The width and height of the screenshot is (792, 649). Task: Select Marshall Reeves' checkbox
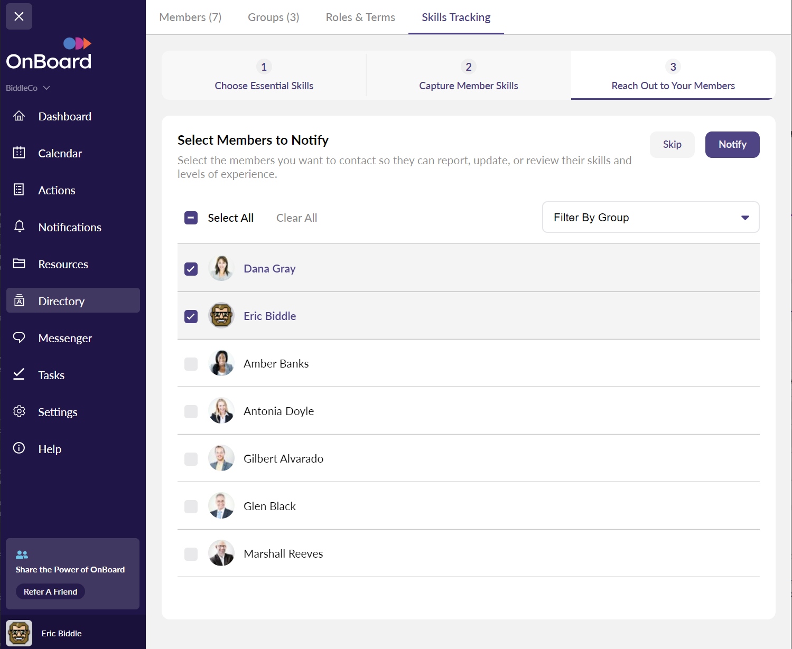tap(191, 554)
